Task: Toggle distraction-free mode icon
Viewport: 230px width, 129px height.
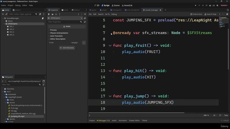Action: 227,10
